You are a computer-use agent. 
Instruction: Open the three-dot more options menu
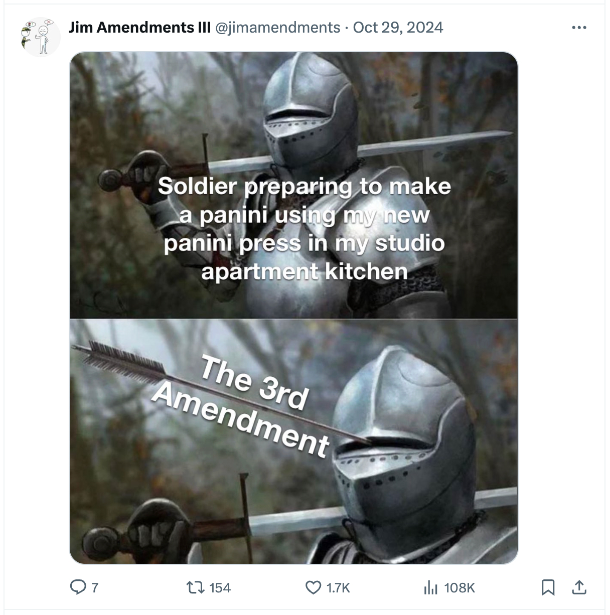click(579, 28)
